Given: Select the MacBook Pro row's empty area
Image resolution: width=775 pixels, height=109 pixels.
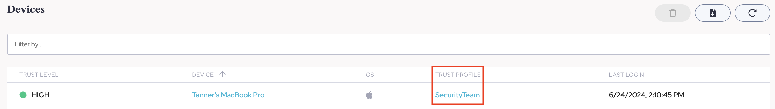Looking at the screenshot, I should tap(542, 95).
